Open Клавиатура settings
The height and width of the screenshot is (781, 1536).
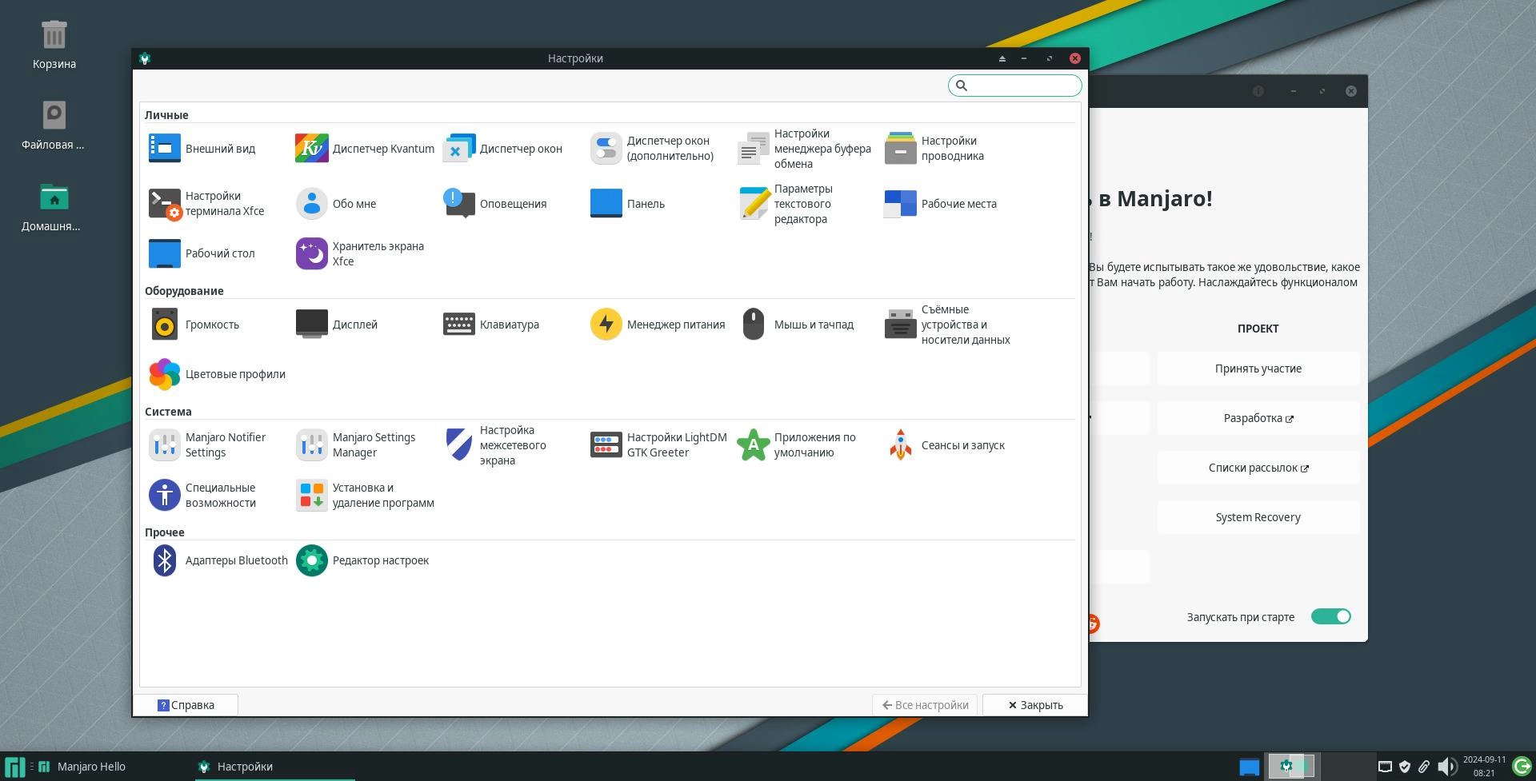pyautogui.click(x=491, y=325)
